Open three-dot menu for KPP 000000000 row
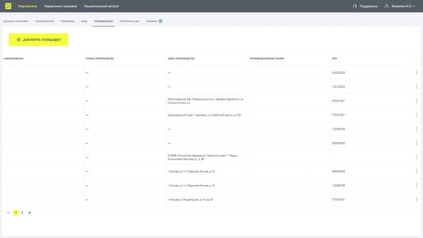423x238 pixels. [x=416, y=143]
